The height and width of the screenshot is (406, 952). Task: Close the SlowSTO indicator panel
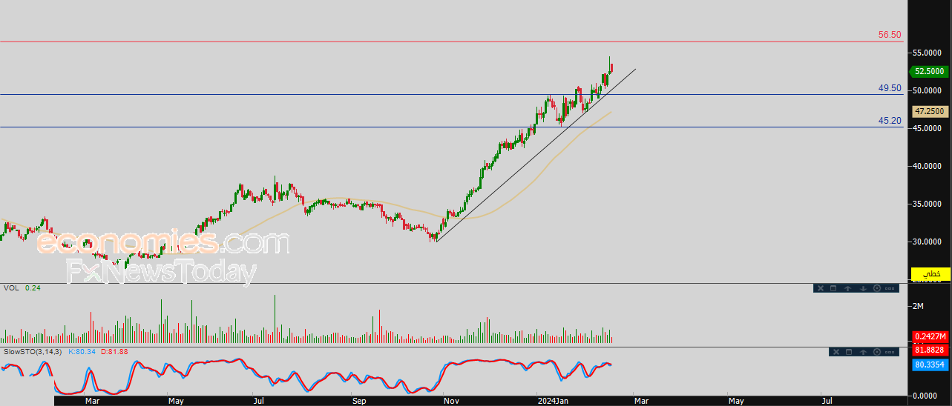click(x=836, y=352)
